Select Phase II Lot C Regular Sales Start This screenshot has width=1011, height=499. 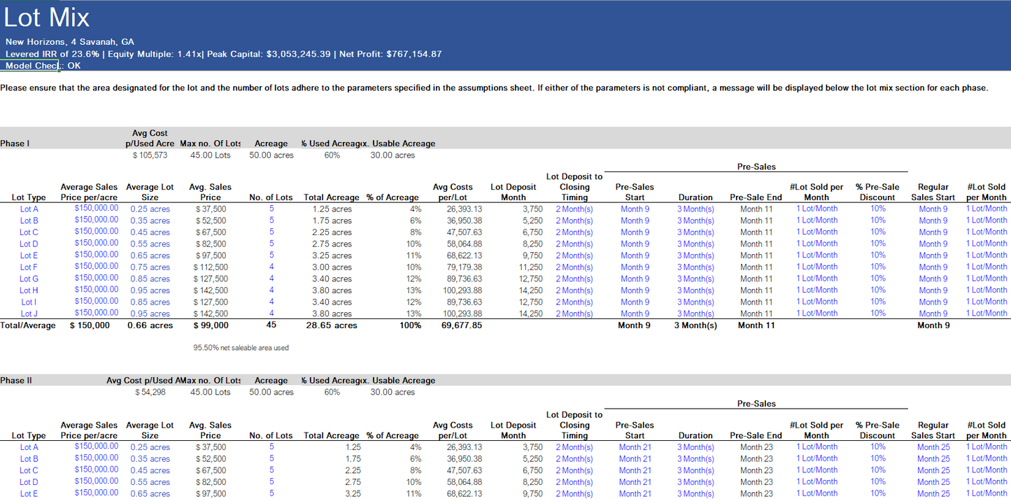pos(933,470)
